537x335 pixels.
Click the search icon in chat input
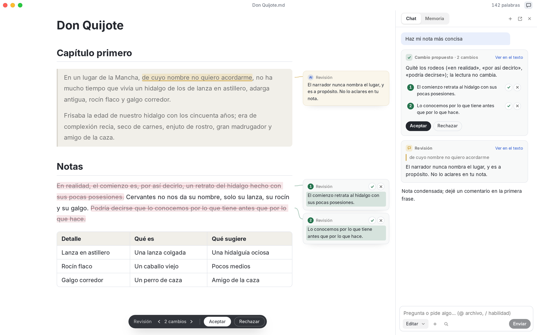tap(446, 324)
